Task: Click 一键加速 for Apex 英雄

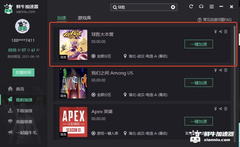Action: 199,121
